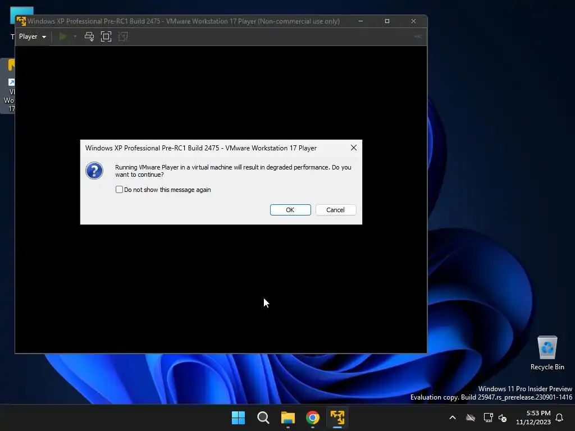The width and height of the screenshot is (575, 431).
Task: Click the muted volume tray icon
Action: [503, 418]
